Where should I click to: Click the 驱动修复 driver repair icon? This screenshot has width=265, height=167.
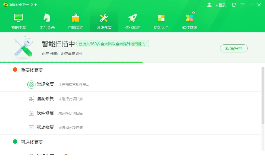click(31, 127)
